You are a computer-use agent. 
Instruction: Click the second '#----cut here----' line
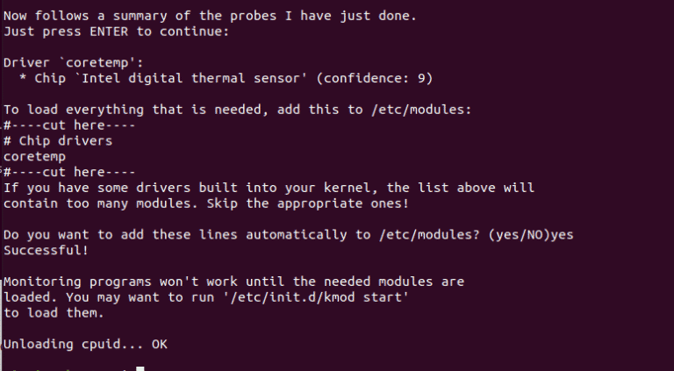(x=69, y=172)
